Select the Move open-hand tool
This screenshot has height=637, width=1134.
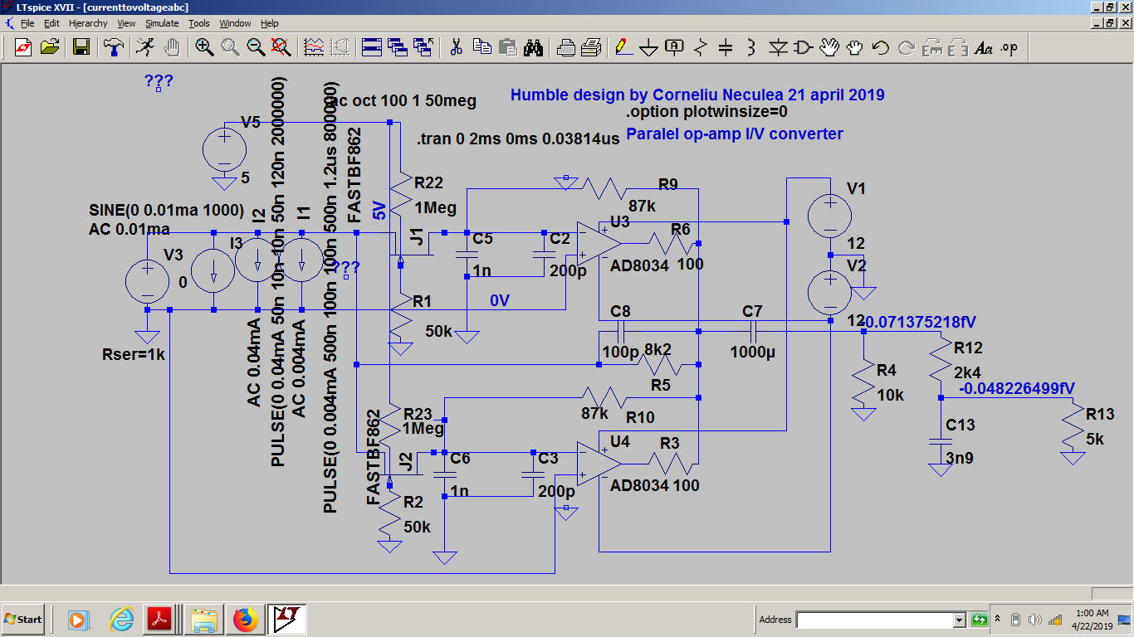tap(829, 47)
